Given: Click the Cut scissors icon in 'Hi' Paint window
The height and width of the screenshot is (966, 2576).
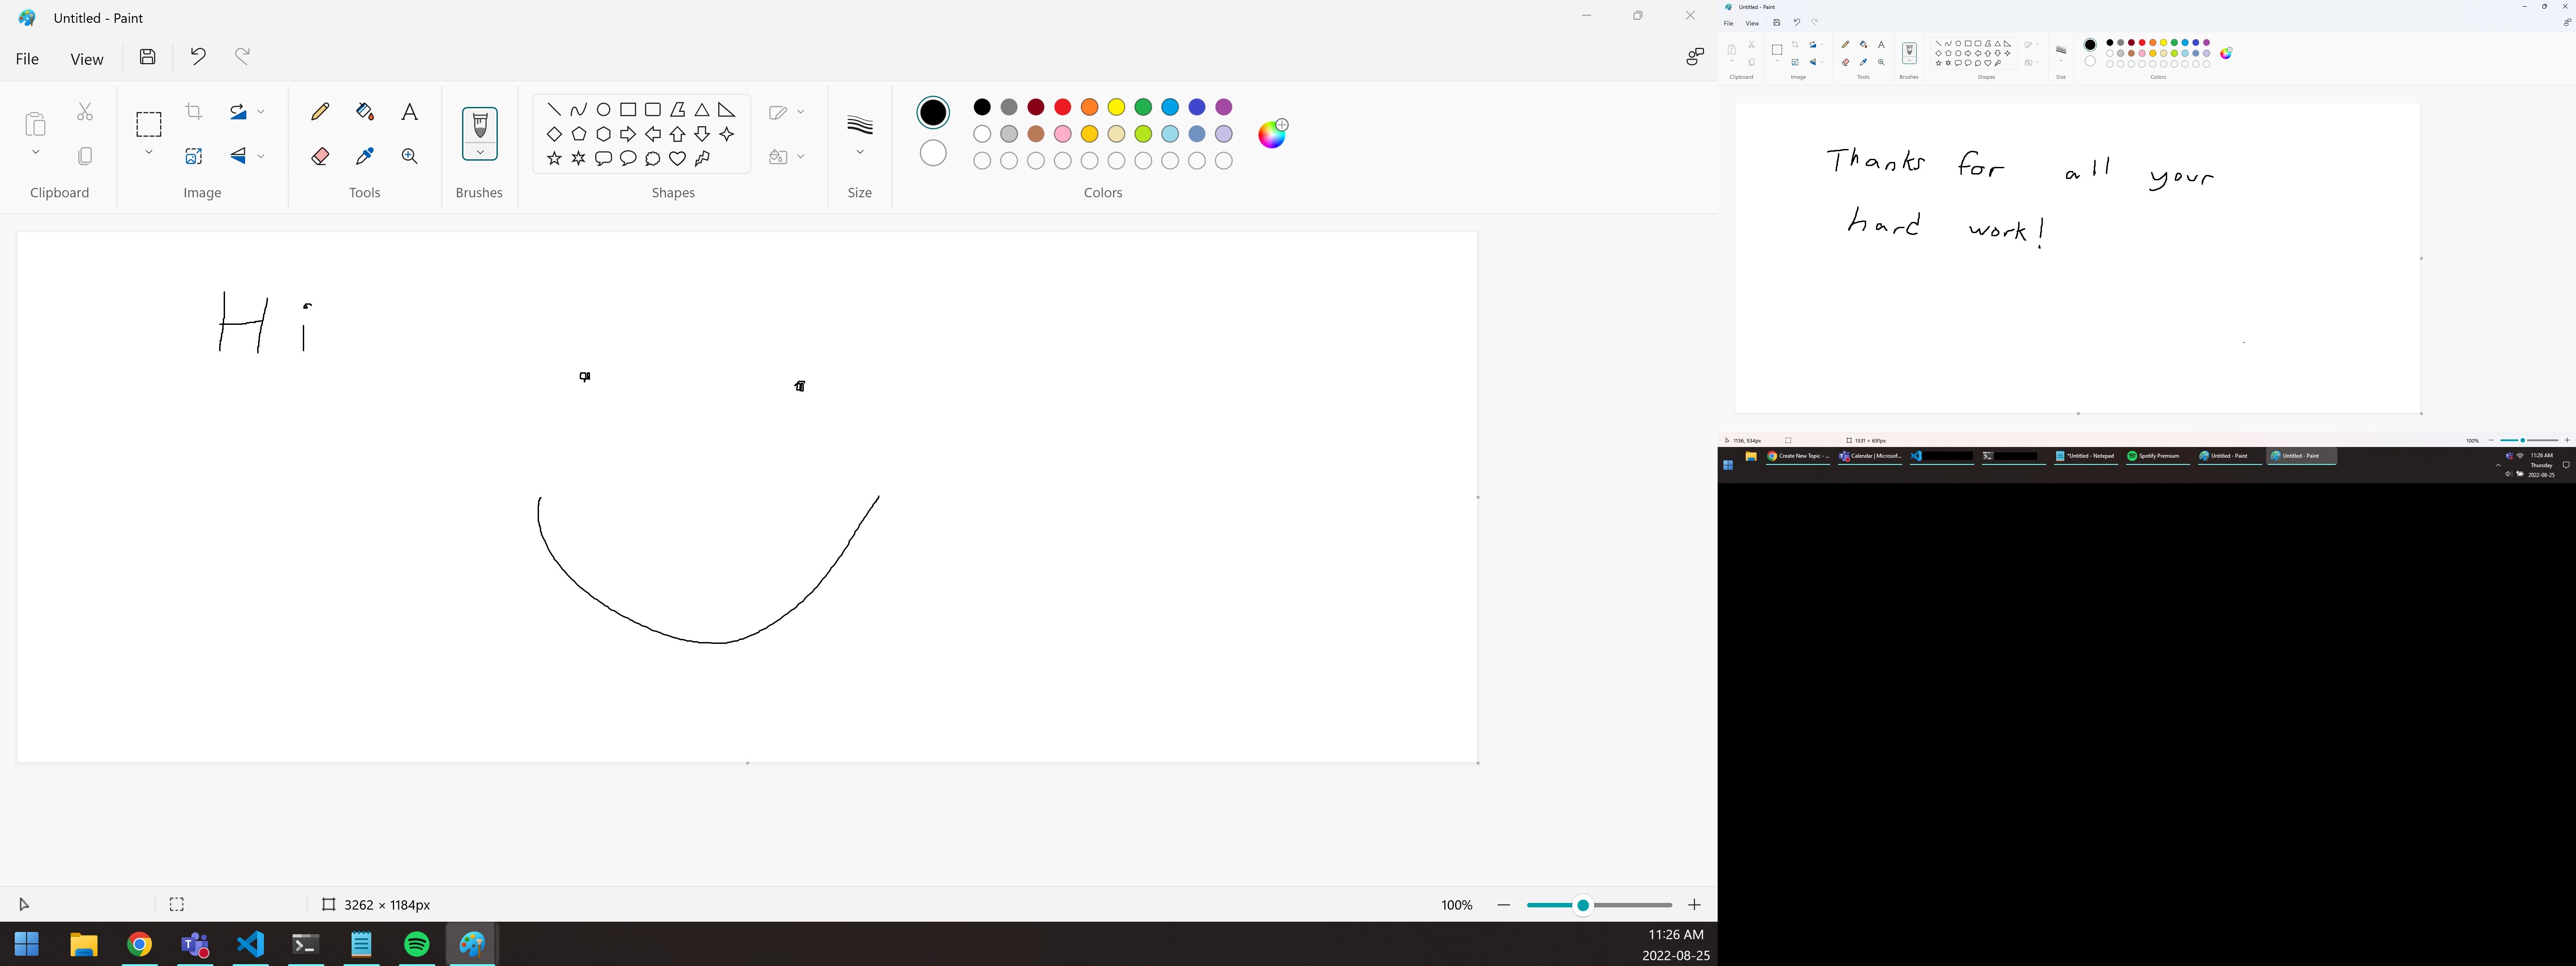Looking at the screenshot, I should (85, 112).
